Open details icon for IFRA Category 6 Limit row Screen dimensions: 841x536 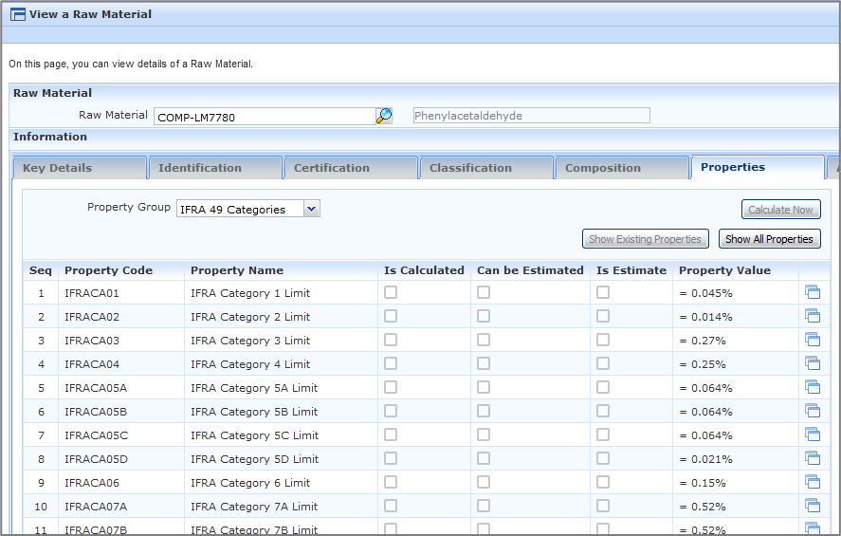813,482
